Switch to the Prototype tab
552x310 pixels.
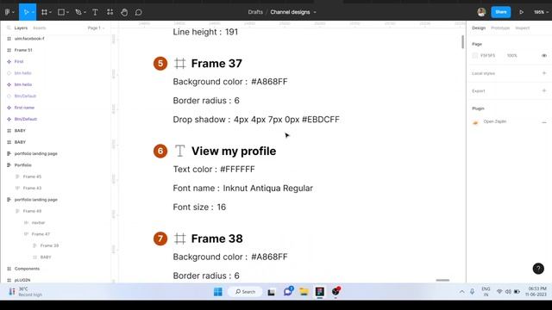click(500, 28)
